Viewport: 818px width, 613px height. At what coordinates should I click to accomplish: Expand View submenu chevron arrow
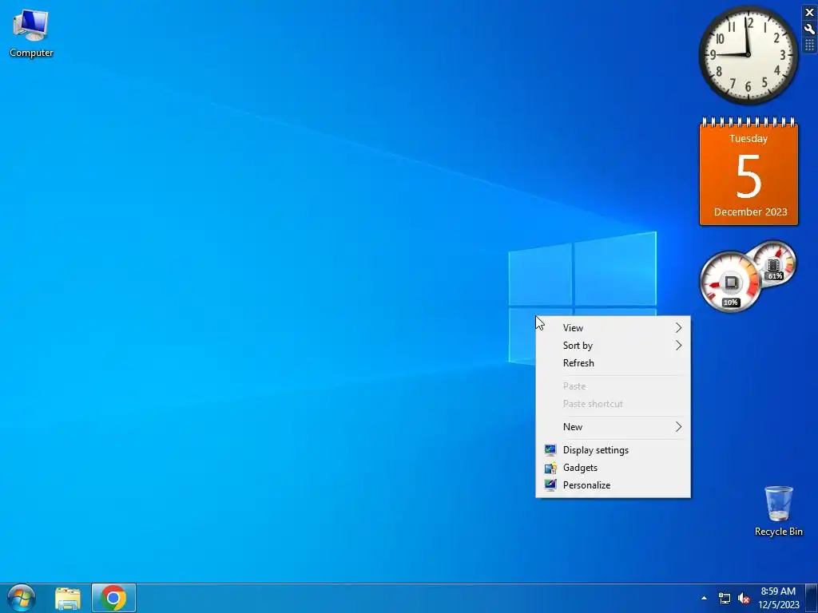pos(678,328)
